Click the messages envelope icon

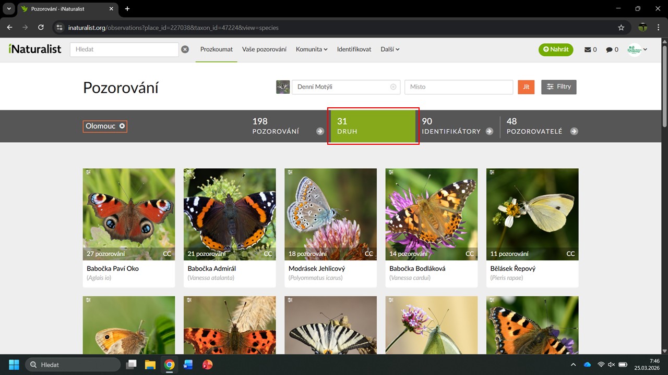pos(588,49)
